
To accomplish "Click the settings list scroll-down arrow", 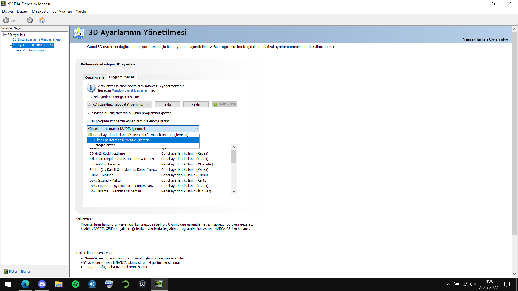I will tap(234, 191).
